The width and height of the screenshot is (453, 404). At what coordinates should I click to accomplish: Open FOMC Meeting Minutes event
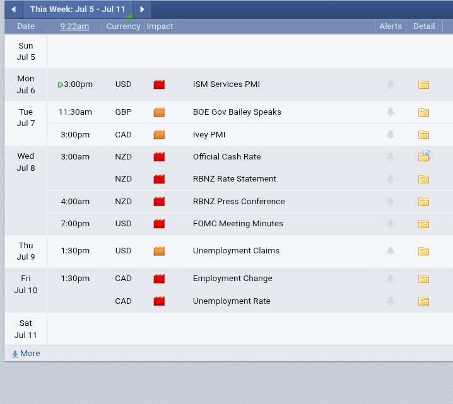(238, 224)
